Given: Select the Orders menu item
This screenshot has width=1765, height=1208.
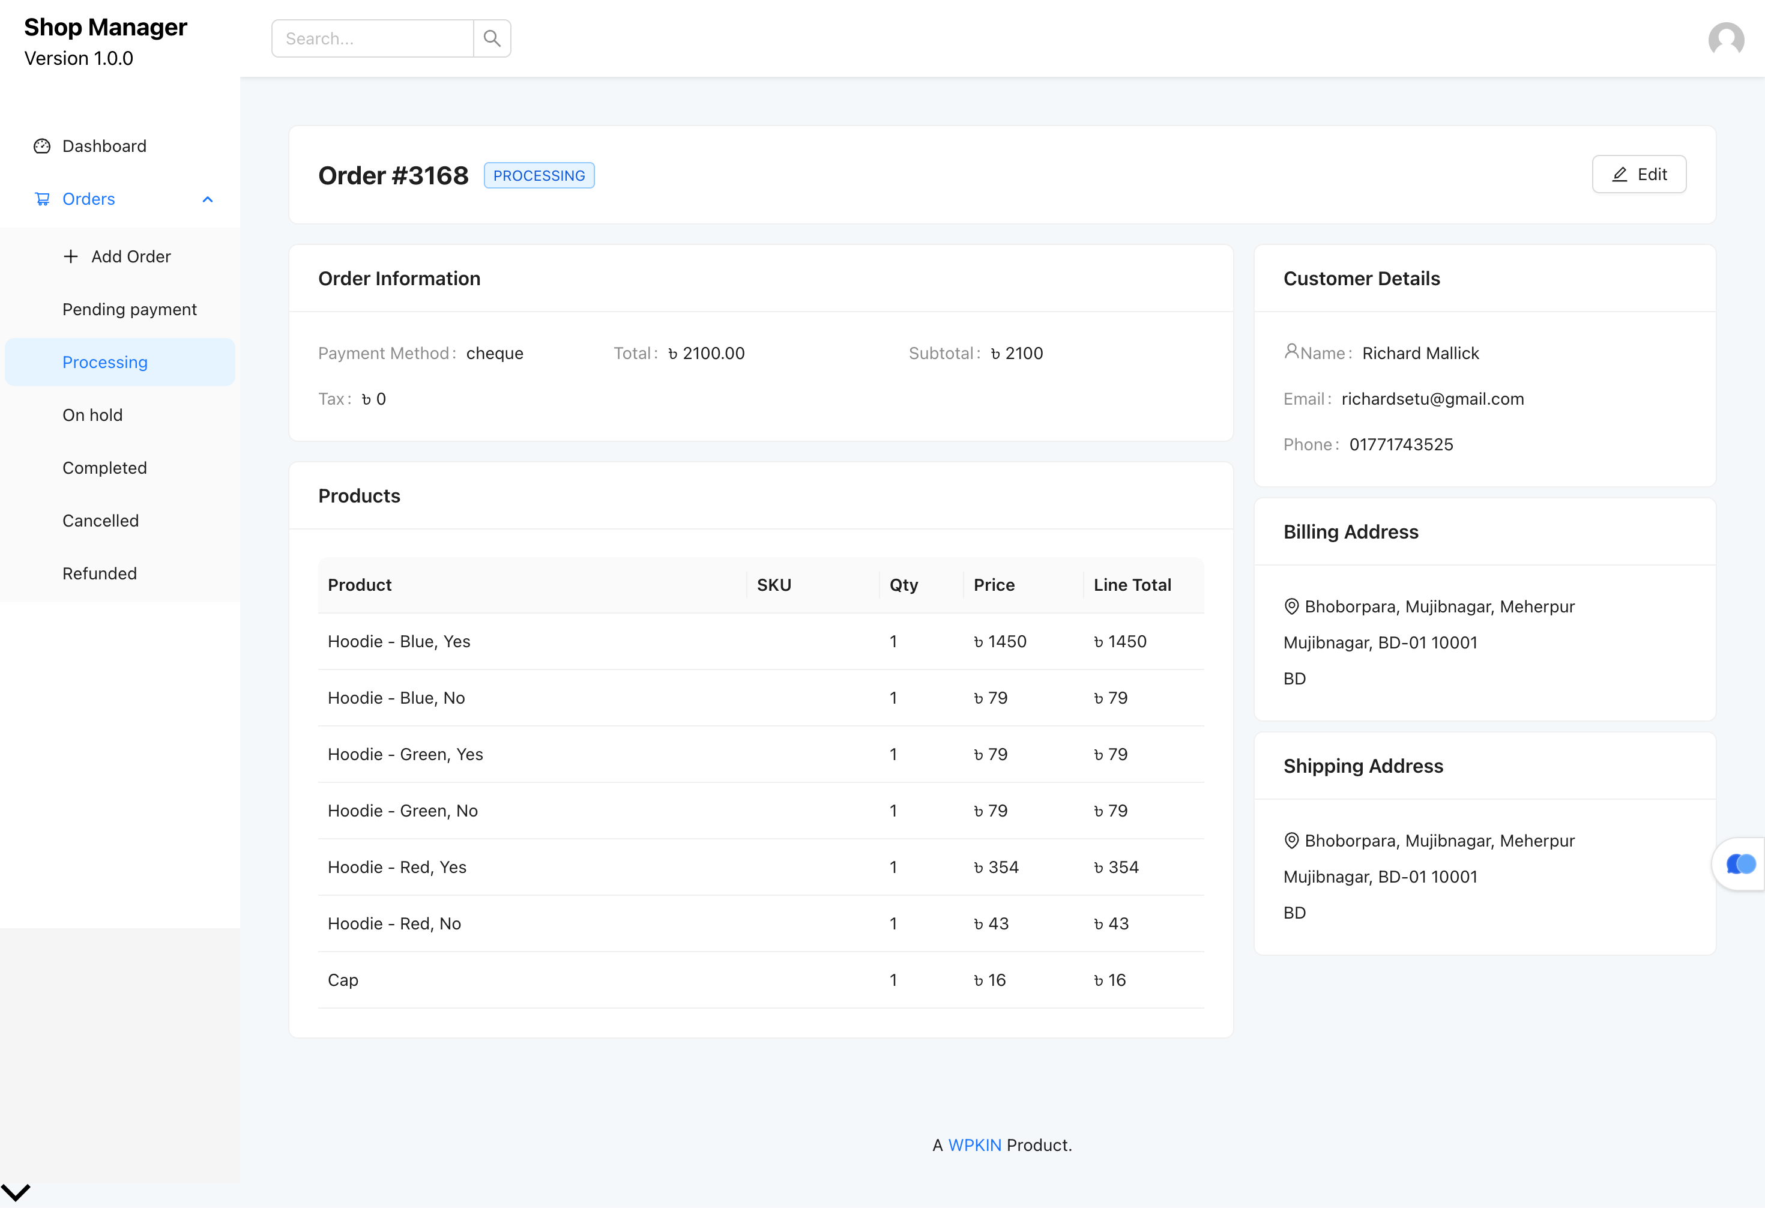Looking at the screenshot, I should tap(120, 199).
